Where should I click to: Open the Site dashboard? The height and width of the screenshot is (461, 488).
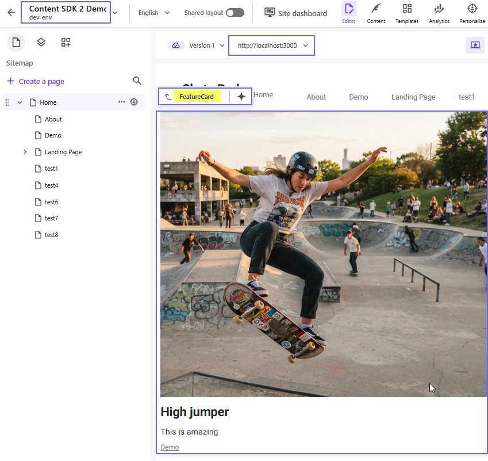point(295,13)
